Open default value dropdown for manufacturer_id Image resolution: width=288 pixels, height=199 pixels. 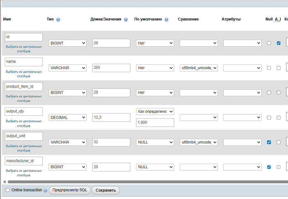(x=155, y=167)
